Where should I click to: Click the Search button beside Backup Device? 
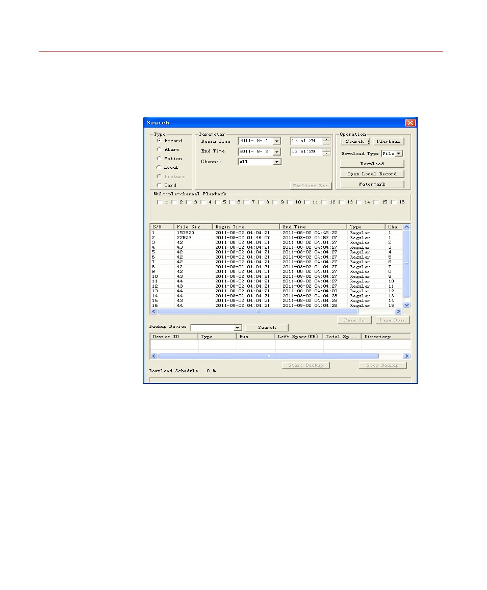pos(267,328)
